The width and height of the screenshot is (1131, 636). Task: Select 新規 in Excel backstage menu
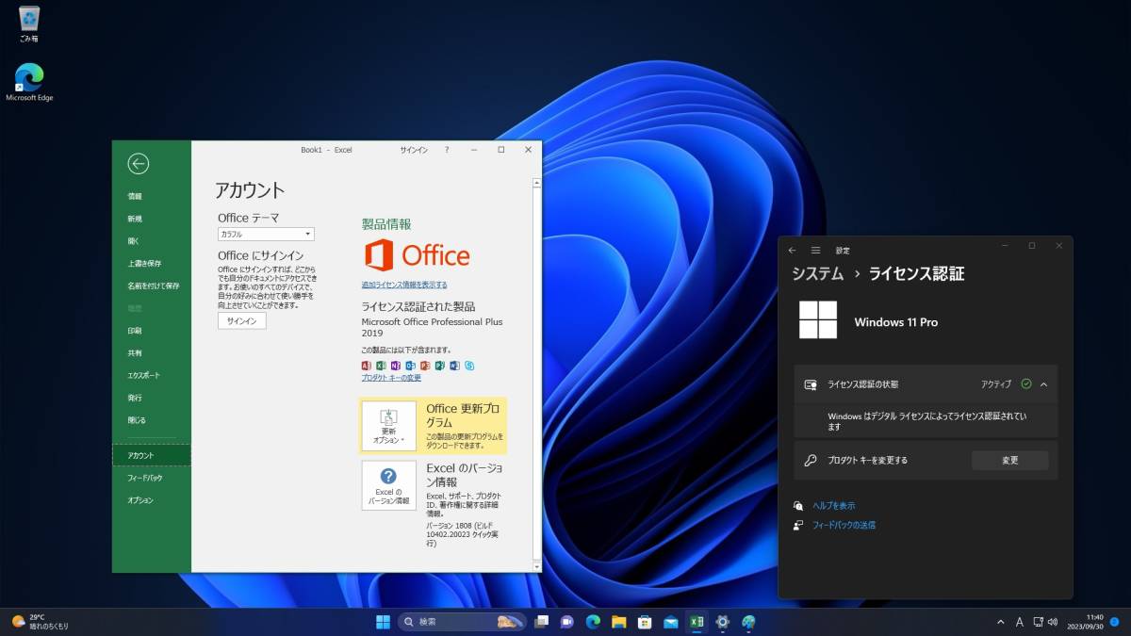[135, 219]
